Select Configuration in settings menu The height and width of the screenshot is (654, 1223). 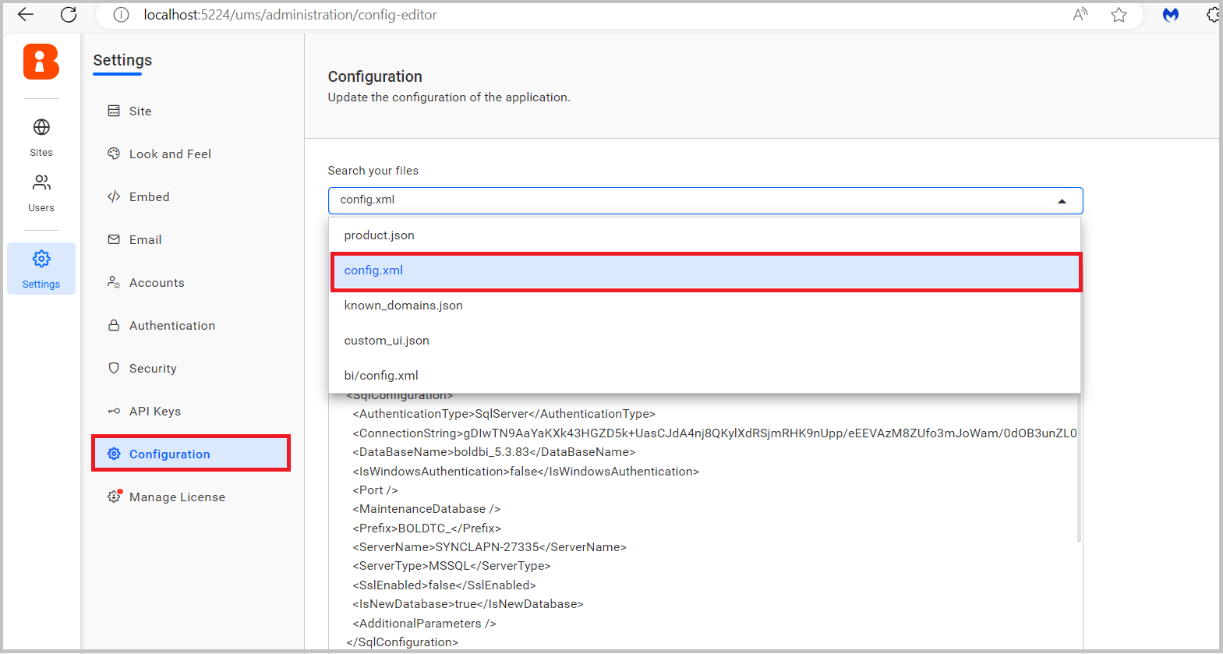191,454
